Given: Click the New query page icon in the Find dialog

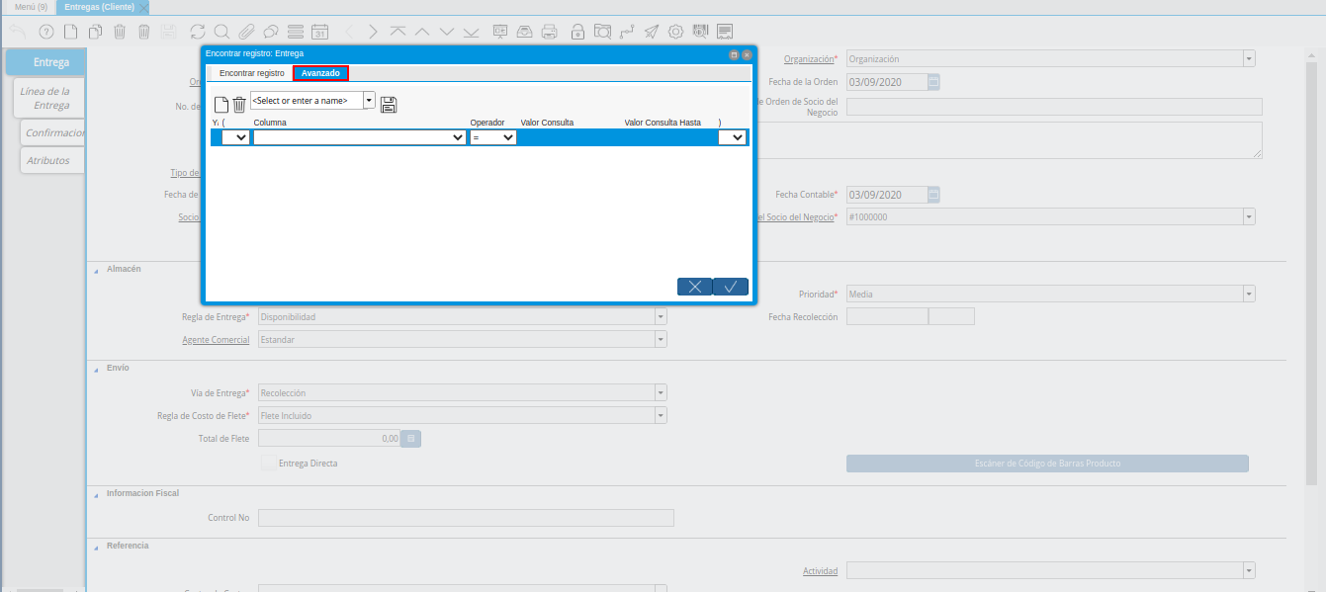Looking at the screenshot, I should click(221, 104).
